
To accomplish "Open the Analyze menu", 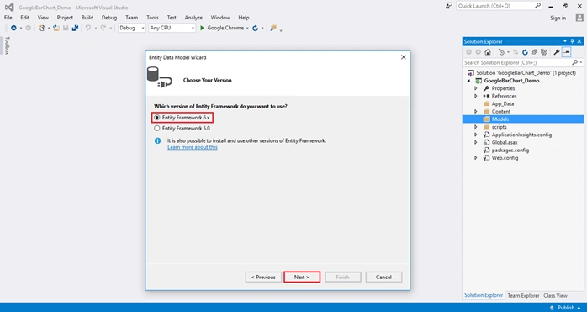I will (193, 18).
